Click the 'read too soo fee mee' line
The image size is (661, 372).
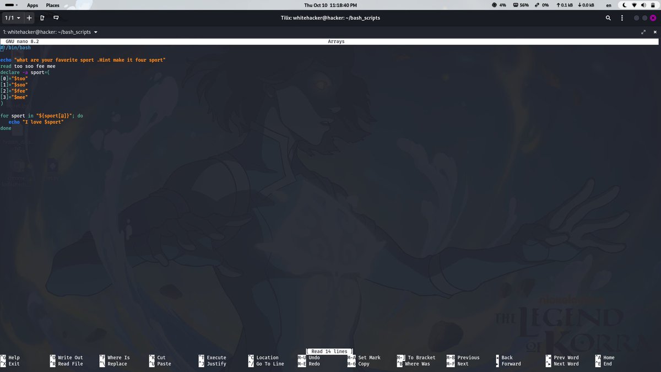[x=28, y=66]
